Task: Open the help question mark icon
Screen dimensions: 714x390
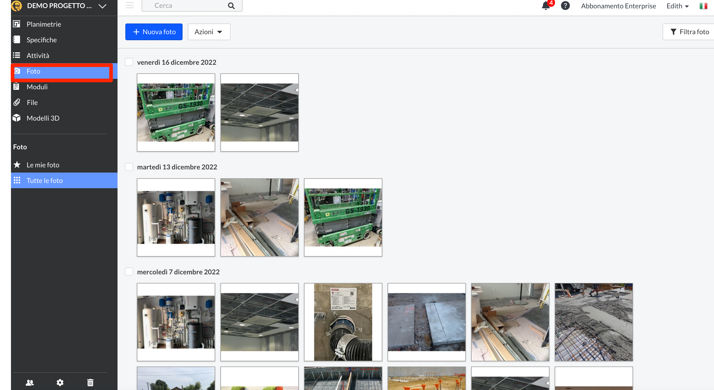Action: pos(565,5)
